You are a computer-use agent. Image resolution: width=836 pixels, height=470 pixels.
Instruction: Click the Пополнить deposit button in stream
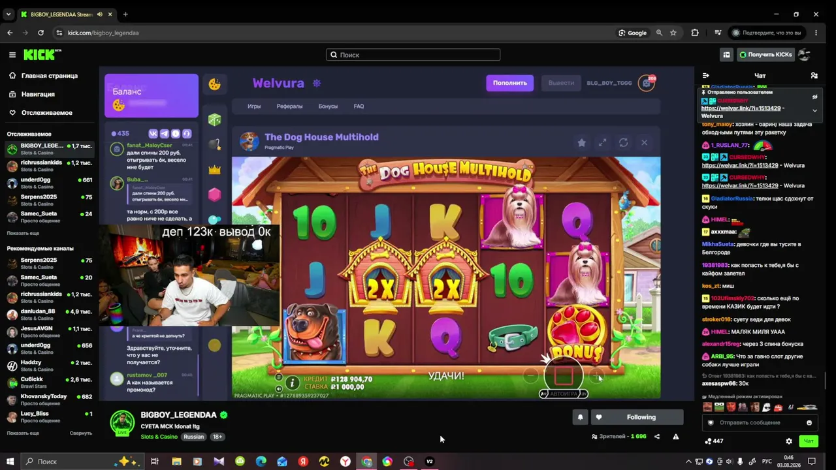[509, 83]
